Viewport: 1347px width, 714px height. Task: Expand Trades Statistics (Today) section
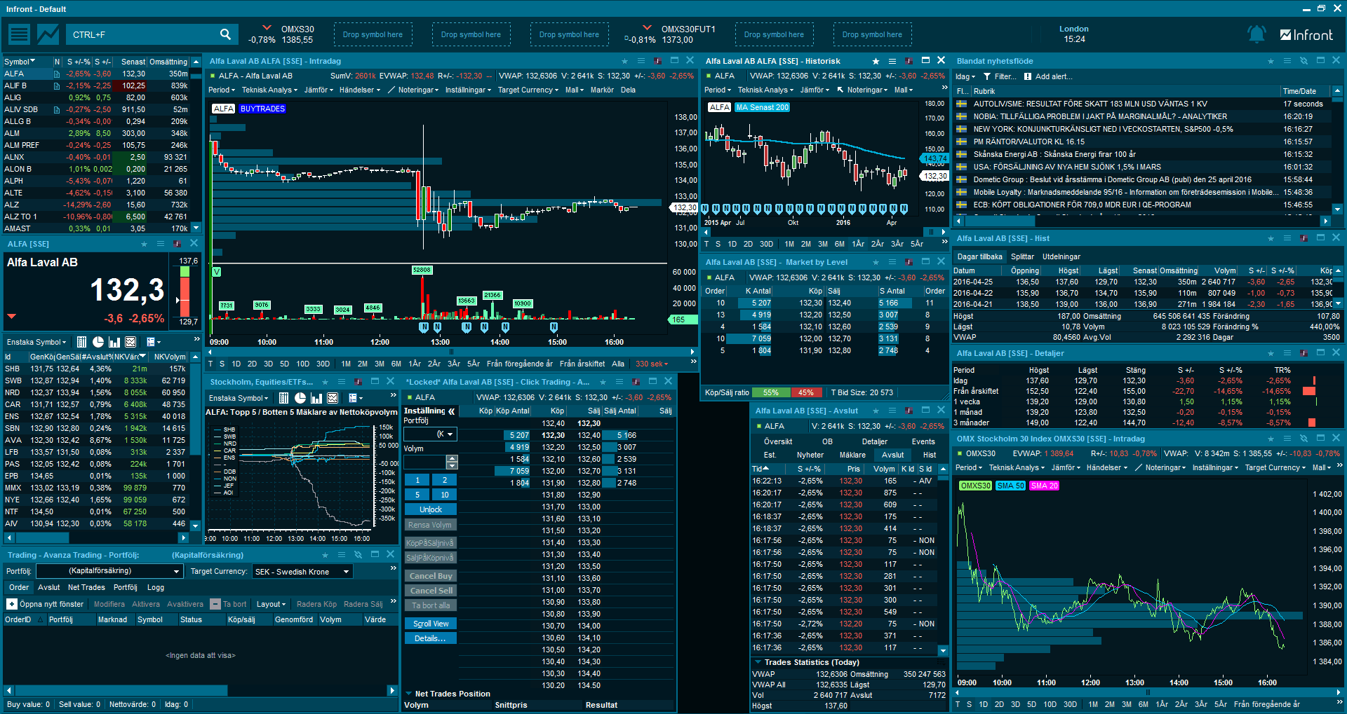pos(758,661)
